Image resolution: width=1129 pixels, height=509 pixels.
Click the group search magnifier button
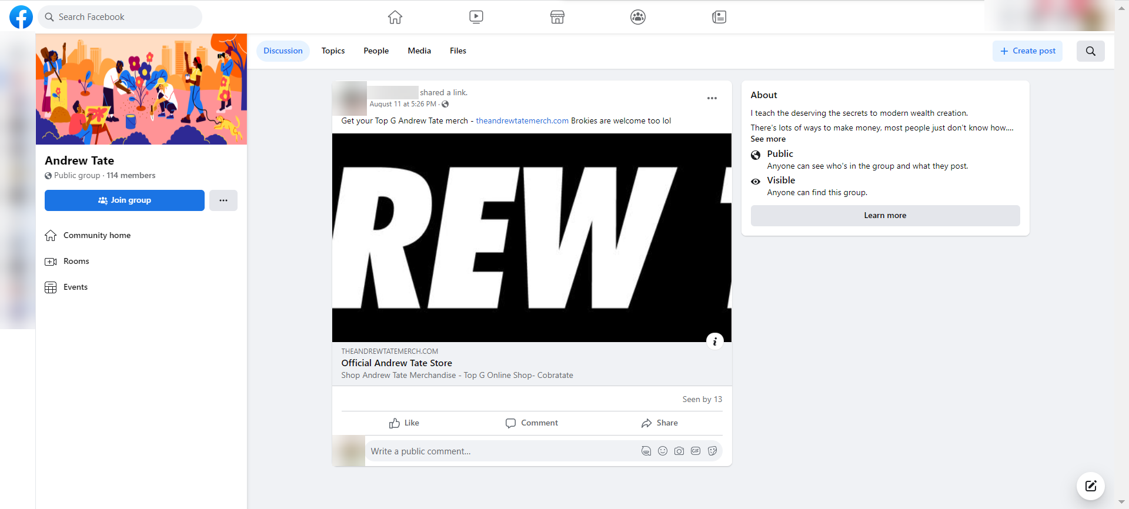pyautogui.click(x=1090, y=51)
